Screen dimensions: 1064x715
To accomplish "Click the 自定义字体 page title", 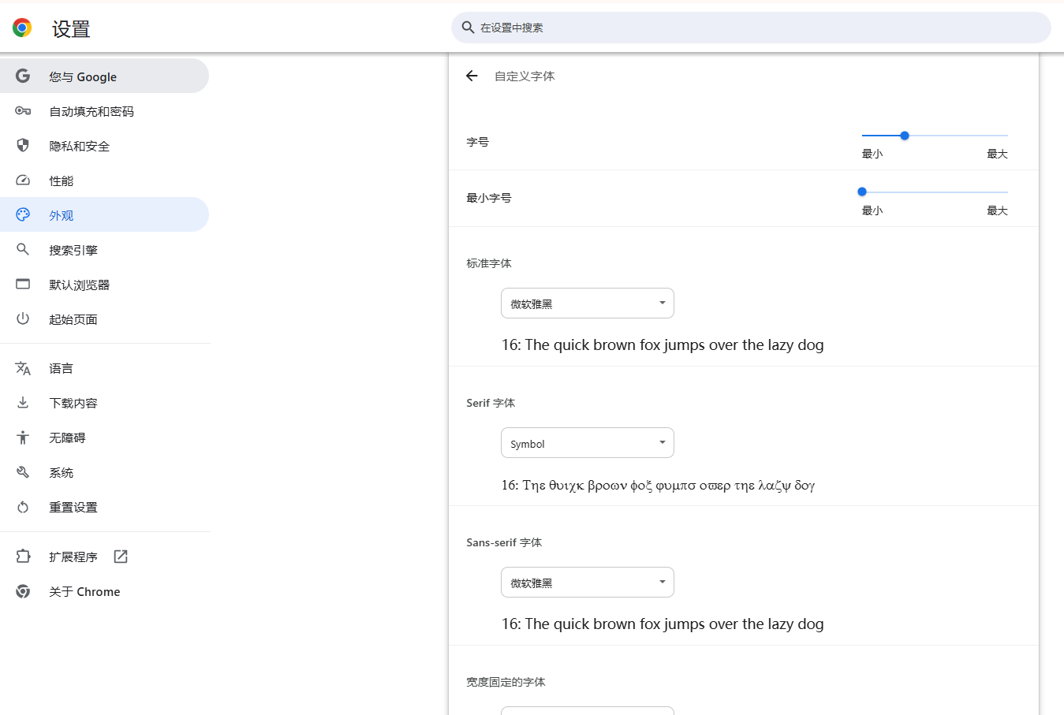I will 525,76.
